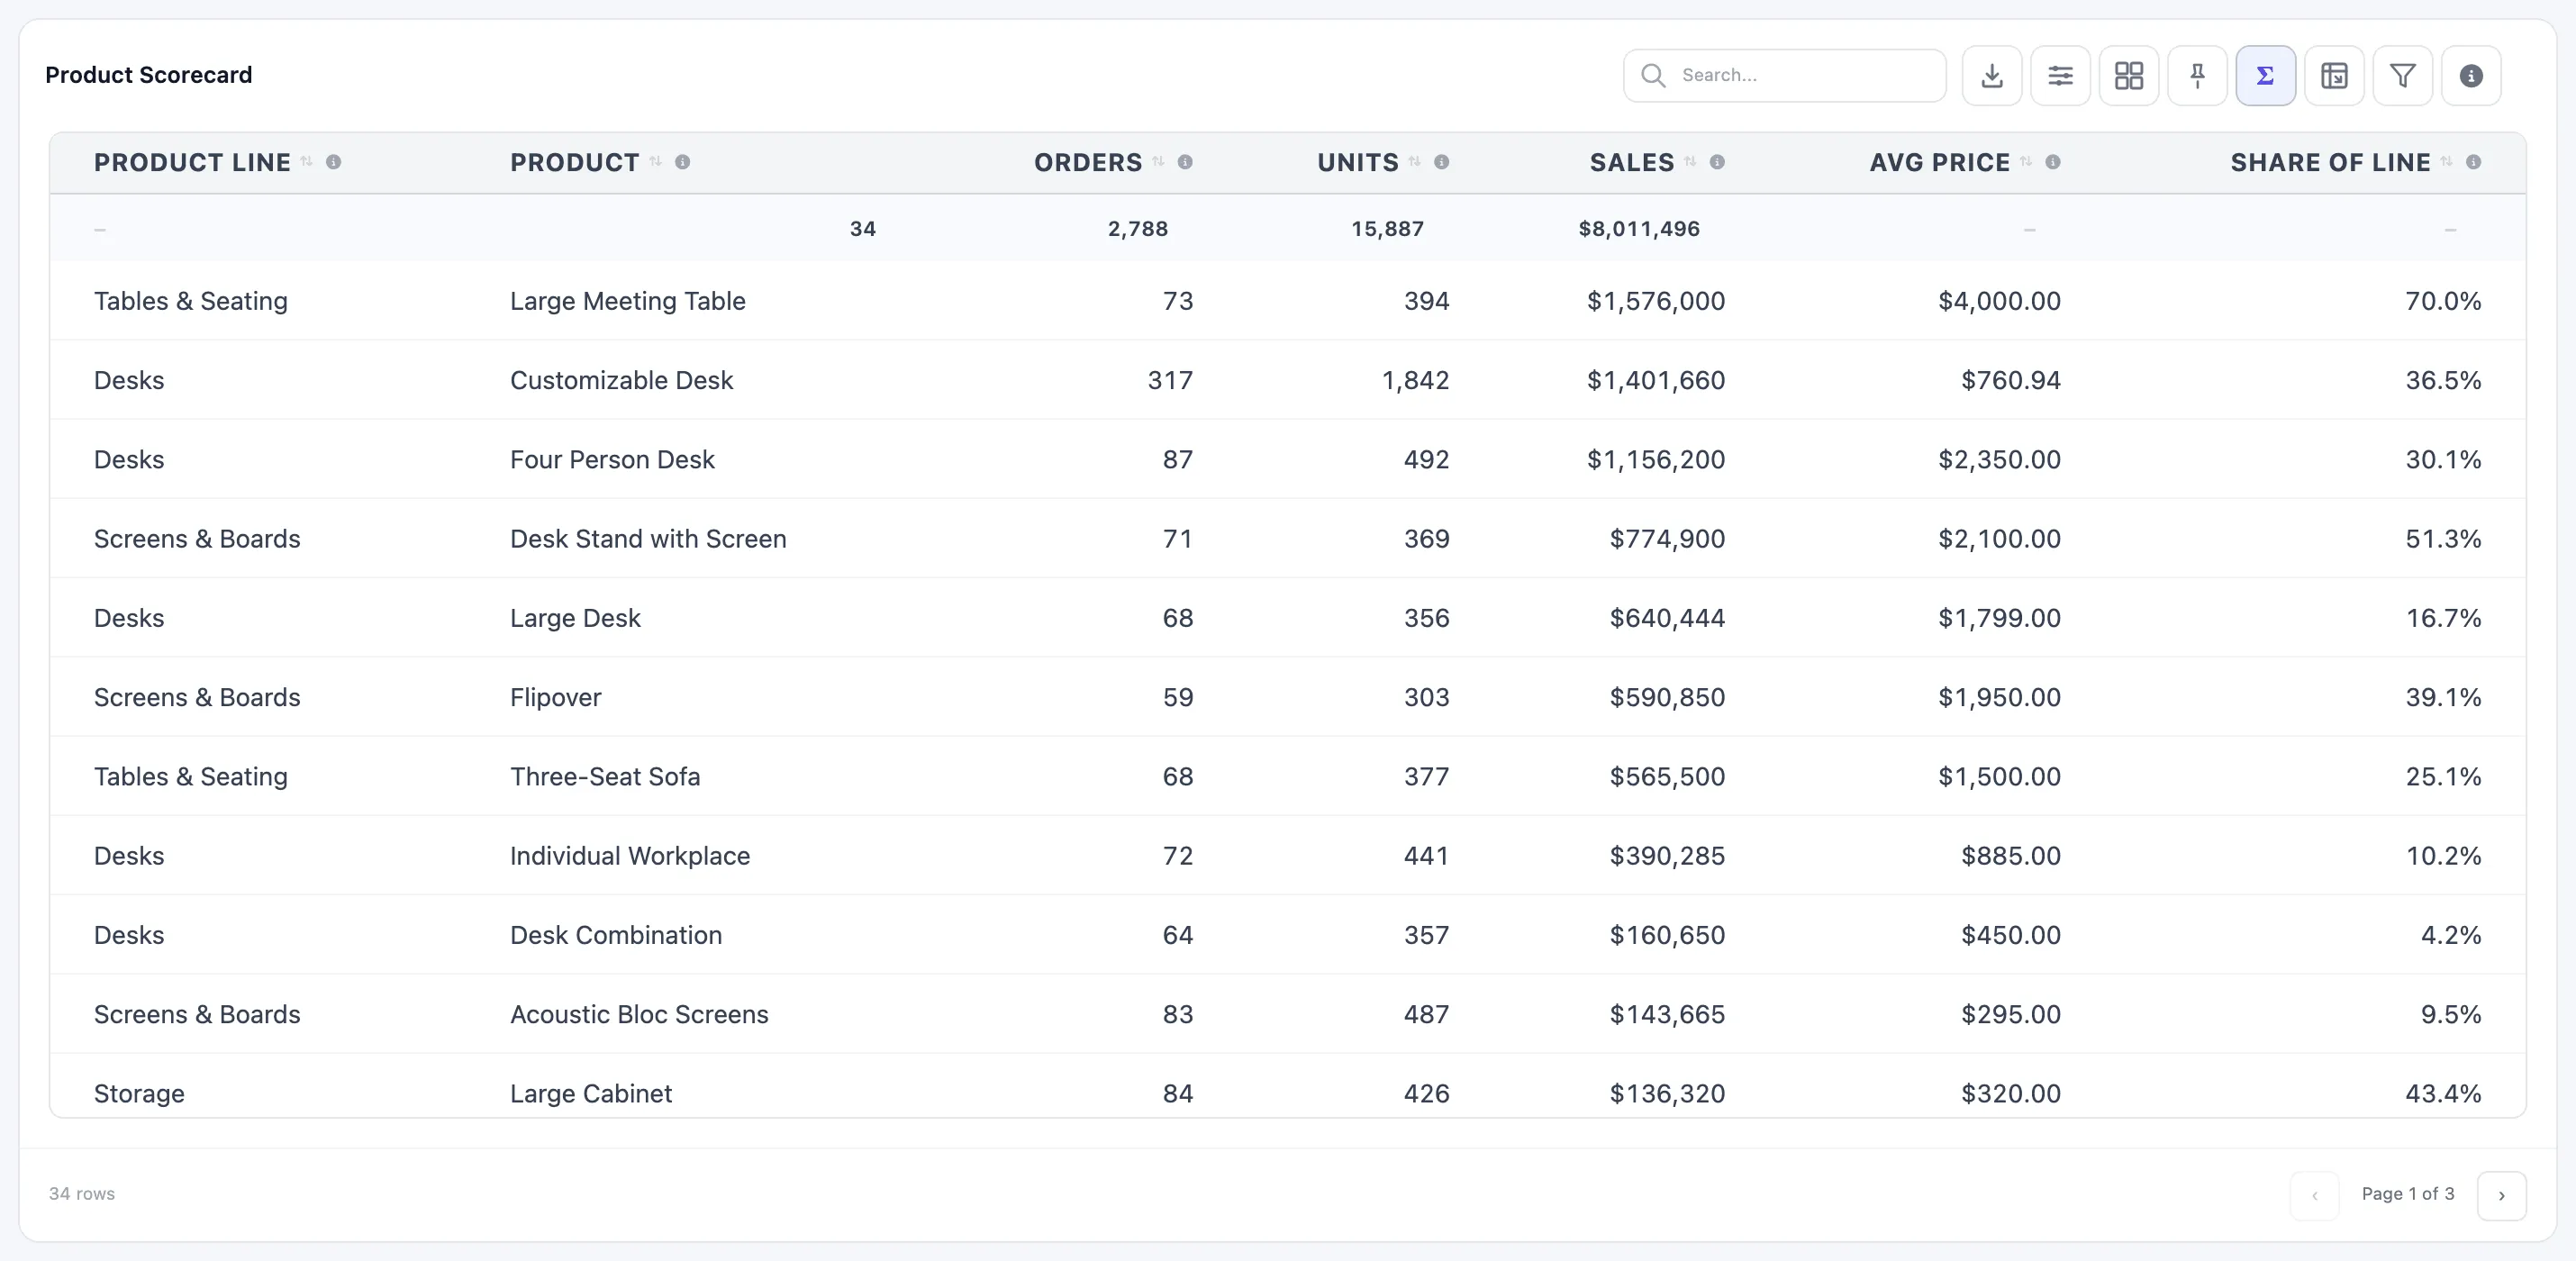Click the $1,576,000 sales value
Image resolution: width=2576 pixels, height=1261 pixels.
pos(1656,301)
